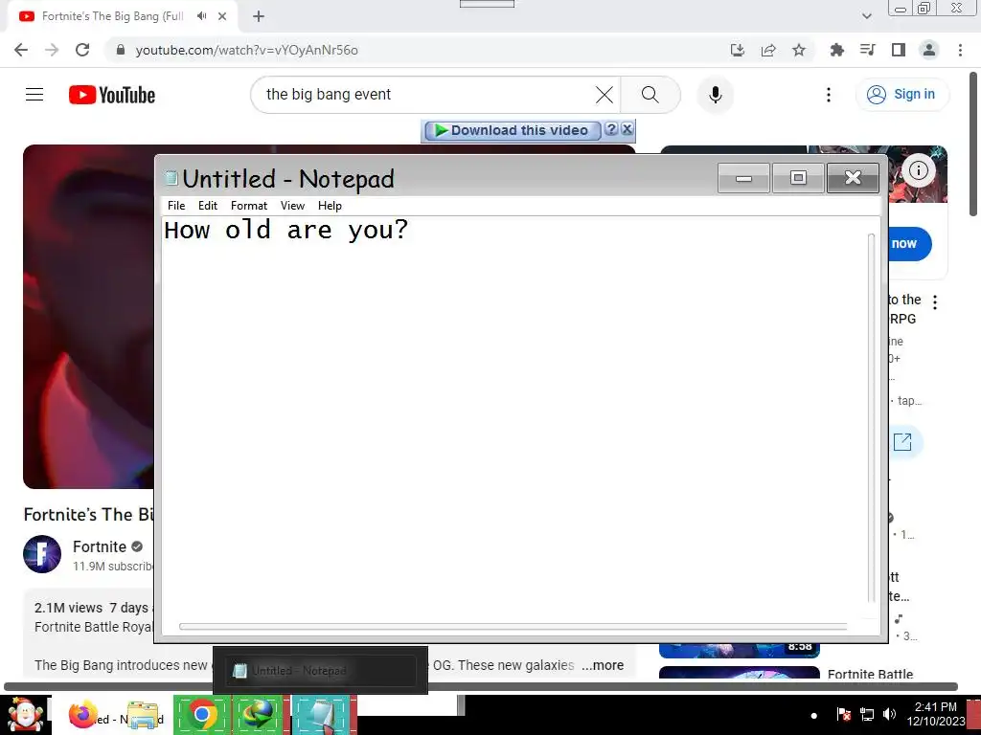Minimize the Notepad window
Image resolution: width=981 pixels, height=735 pixels.
(743, 178)
